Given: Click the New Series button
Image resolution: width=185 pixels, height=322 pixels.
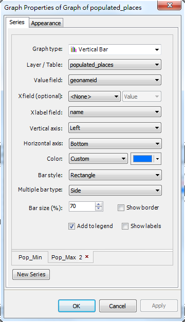Looking at the screenshot, I should pos(31,274).
